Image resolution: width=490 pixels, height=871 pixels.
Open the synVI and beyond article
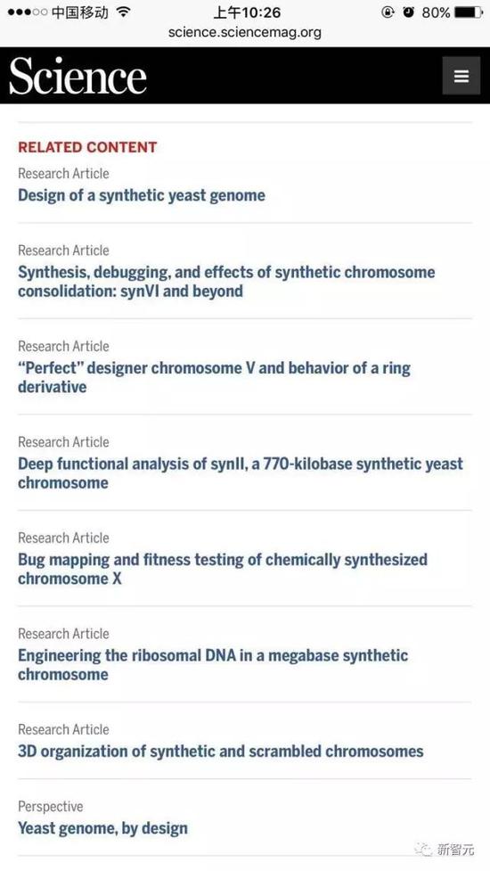click(226, 282)
